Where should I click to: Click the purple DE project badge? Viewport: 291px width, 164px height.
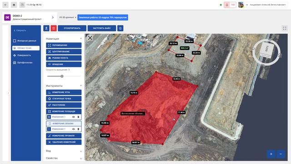(x=7, y=17)
